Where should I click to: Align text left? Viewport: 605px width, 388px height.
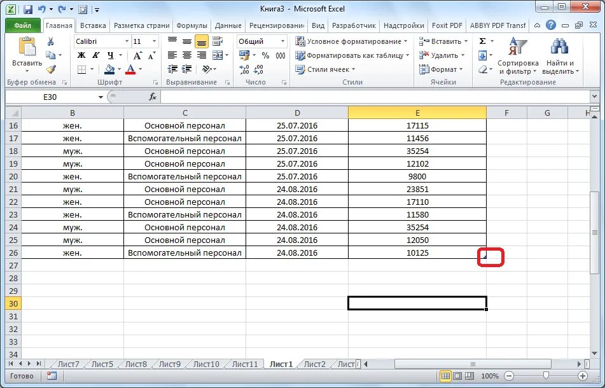point(172,55)
